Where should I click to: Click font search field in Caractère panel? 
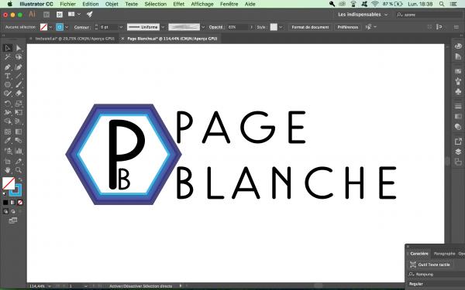436,275
